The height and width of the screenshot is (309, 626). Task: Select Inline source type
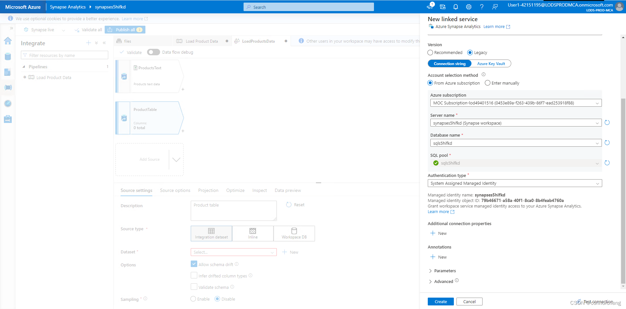click(x=253, y=234)
